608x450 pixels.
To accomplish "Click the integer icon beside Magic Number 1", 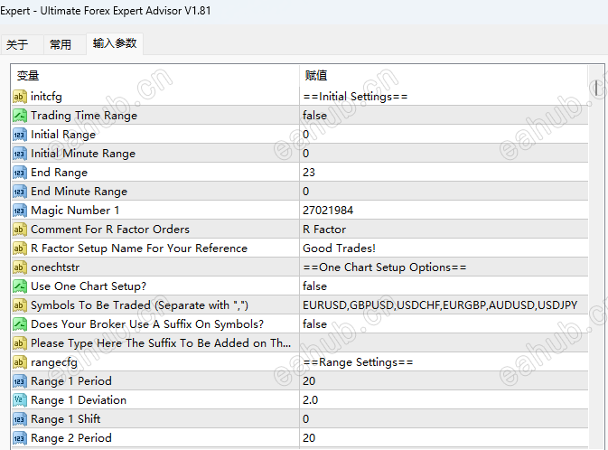I will point(19,211).
